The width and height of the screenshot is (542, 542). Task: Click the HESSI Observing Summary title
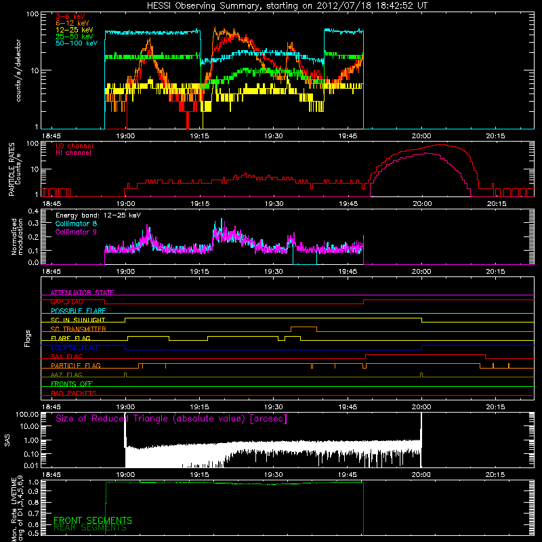(x=287, y=5)
